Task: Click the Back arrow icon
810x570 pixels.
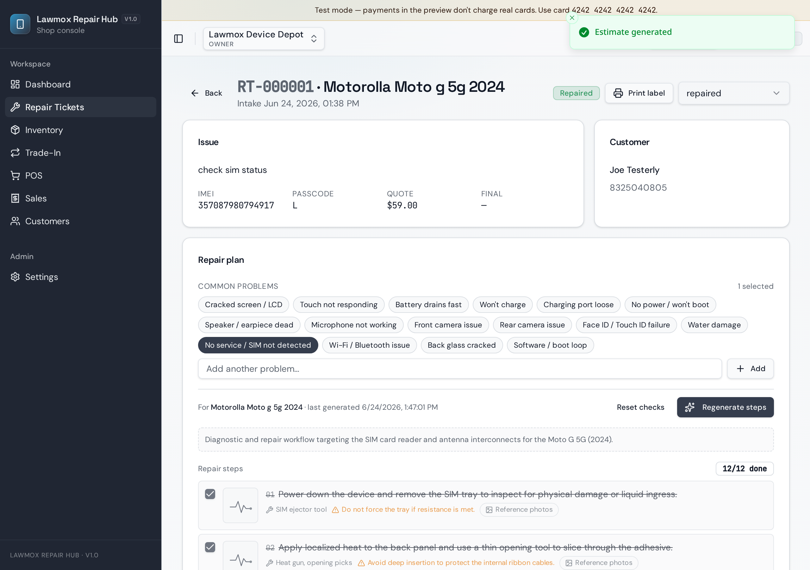Action: click(x=195, y=93)
